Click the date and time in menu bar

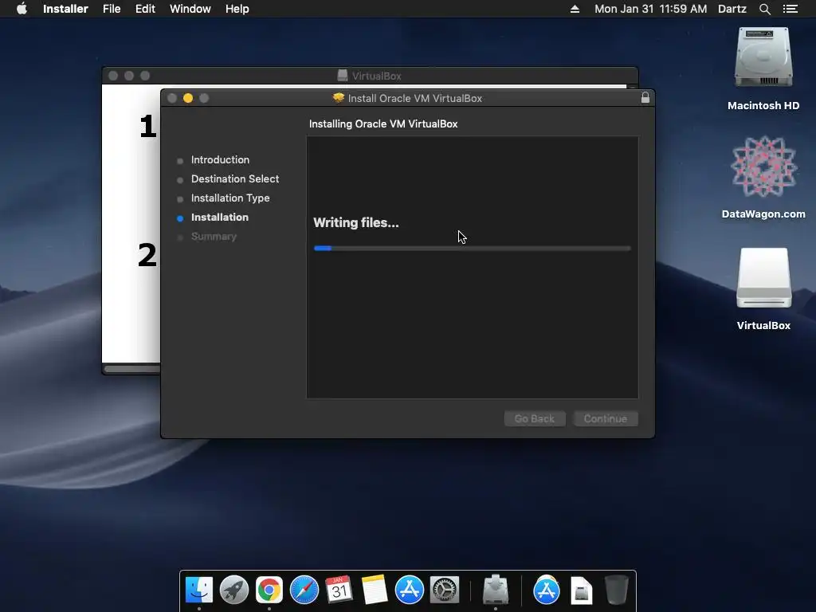(650, 9)
